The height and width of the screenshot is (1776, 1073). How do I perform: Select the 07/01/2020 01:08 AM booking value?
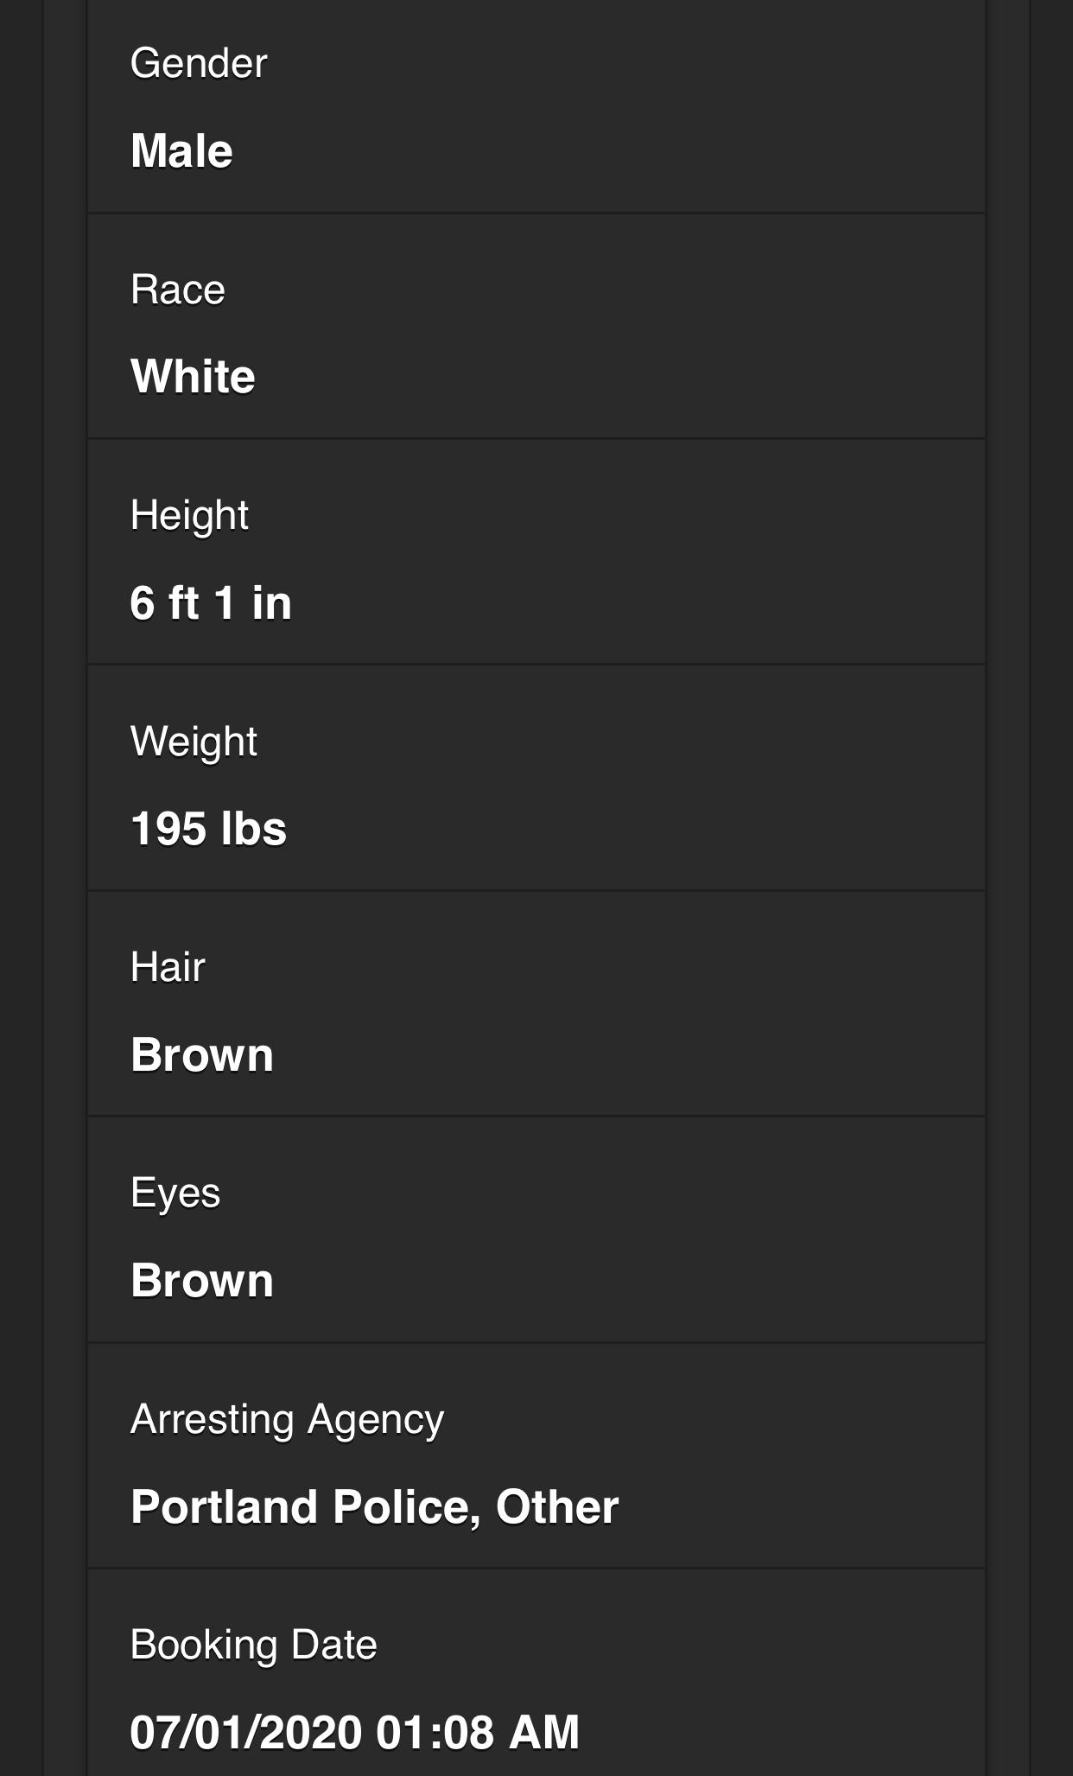point(354,1733)
